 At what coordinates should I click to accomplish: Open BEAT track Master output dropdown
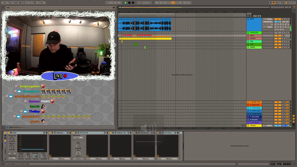268,27
